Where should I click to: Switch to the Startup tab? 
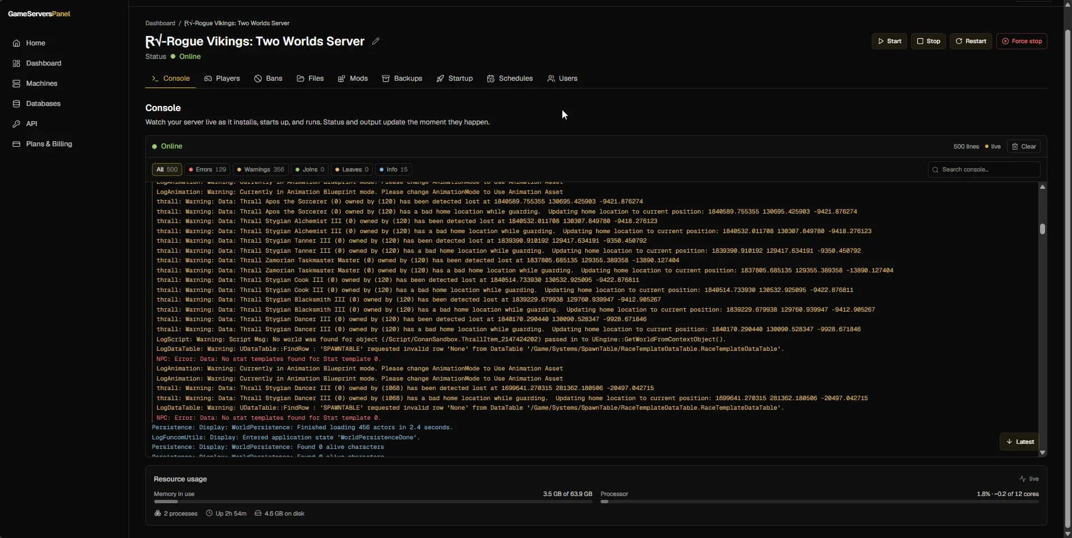tap(455, 78)
